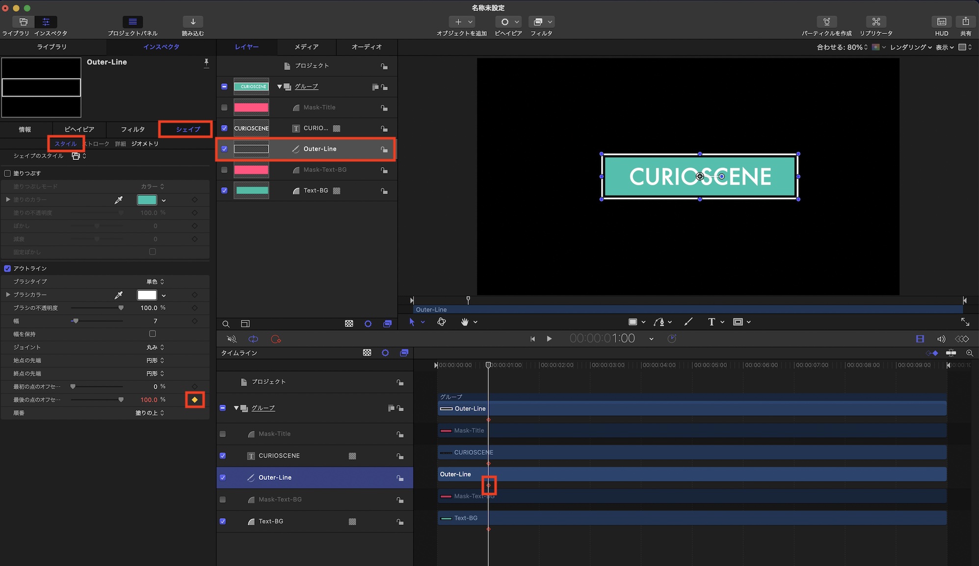Enable the Fill (塗りつぶす) checkbox

coord(7,173)
